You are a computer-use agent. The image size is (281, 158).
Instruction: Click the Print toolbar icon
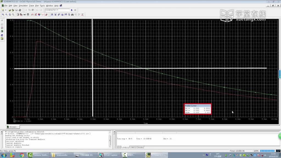point(20,10)
